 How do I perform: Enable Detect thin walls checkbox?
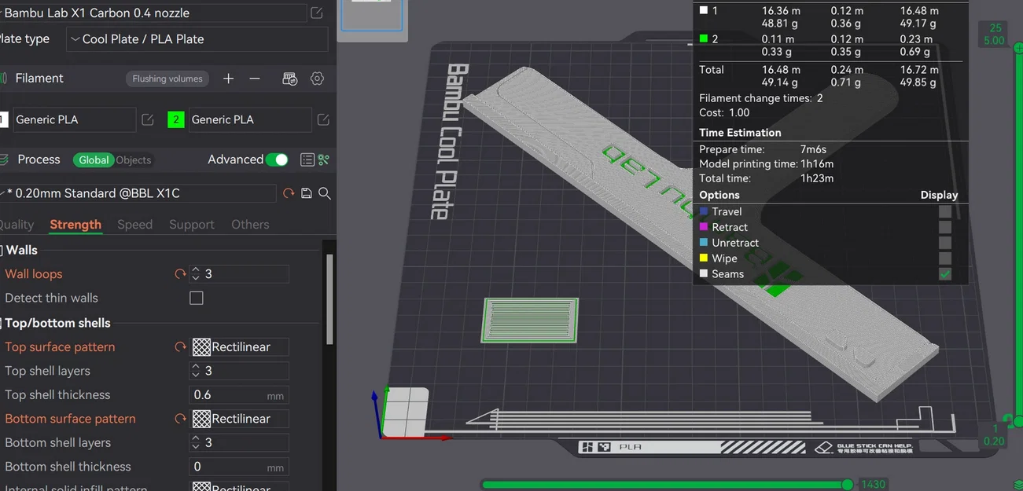(197, 298)
